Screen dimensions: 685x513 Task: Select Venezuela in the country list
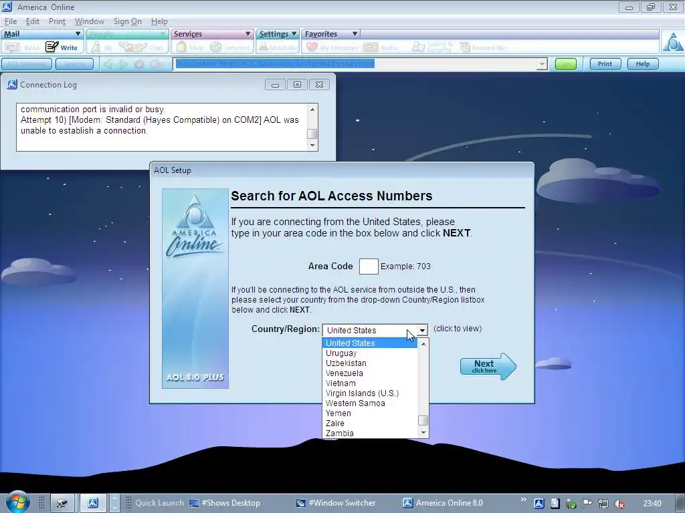370,373
